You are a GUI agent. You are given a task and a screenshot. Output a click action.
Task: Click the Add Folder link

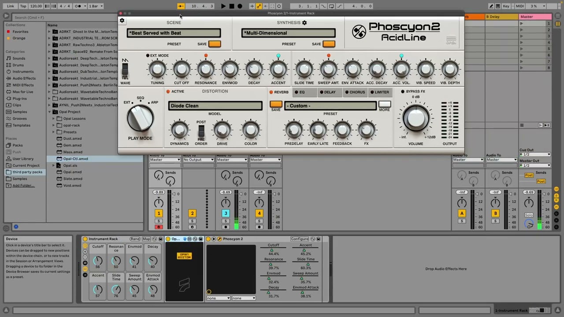[x=23, y=185]
